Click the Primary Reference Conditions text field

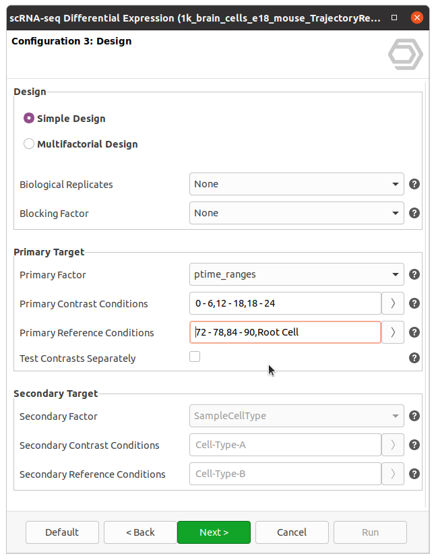pos(285,332)
